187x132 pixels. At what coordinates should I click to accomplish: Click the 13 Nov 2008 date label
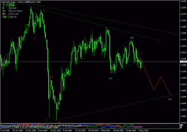[x=31, y=131]
